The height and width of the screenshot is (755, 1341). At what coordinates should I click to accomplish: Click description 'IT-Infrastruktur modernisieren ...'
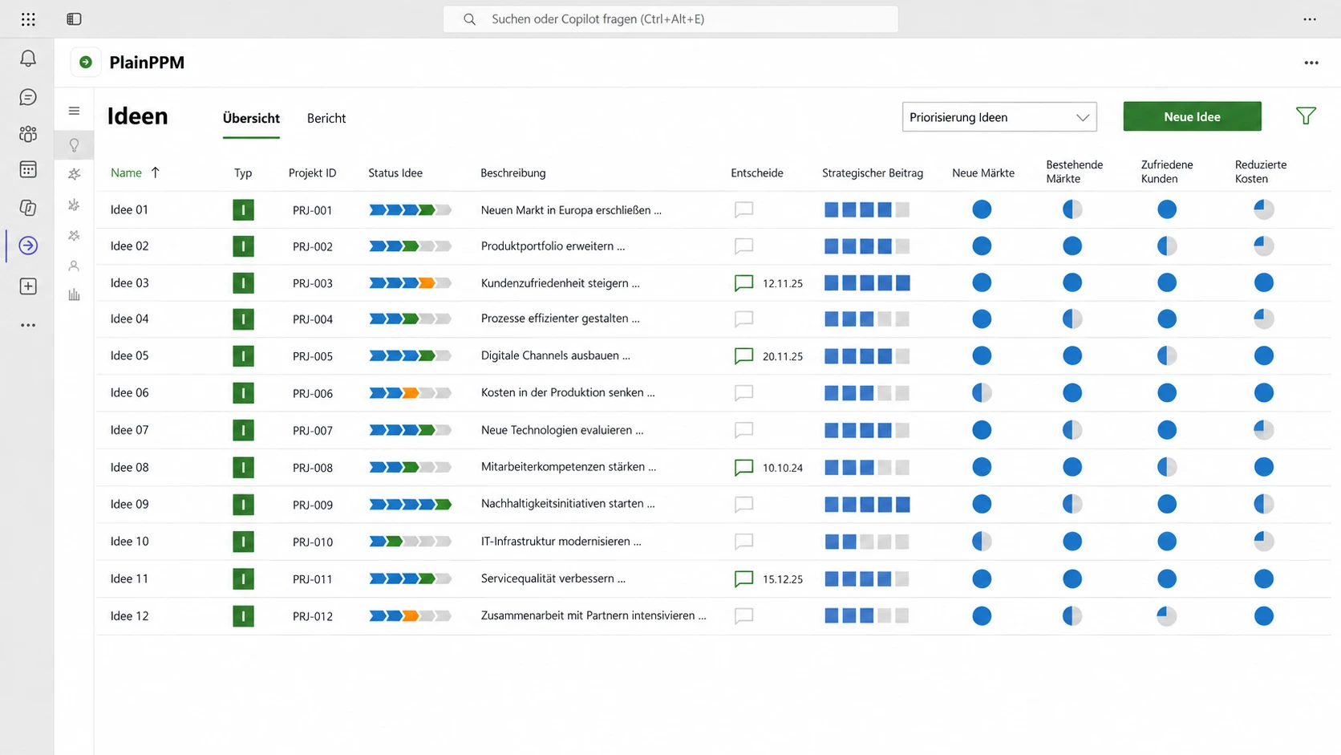pos(561,541)
